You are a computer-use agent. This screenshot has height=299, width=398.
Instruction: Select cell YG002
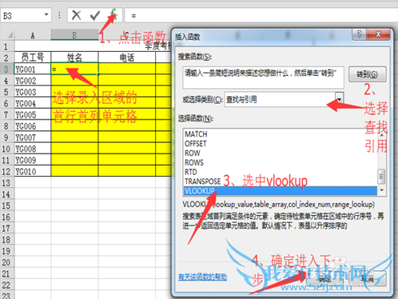(33, 81)
